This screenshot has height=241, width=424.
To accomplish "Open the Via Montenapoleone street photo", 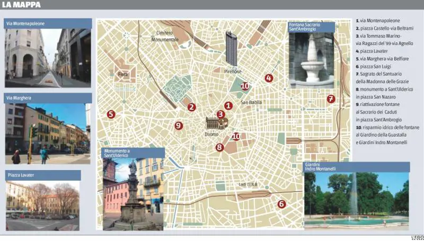I will (x=48, y=58).
